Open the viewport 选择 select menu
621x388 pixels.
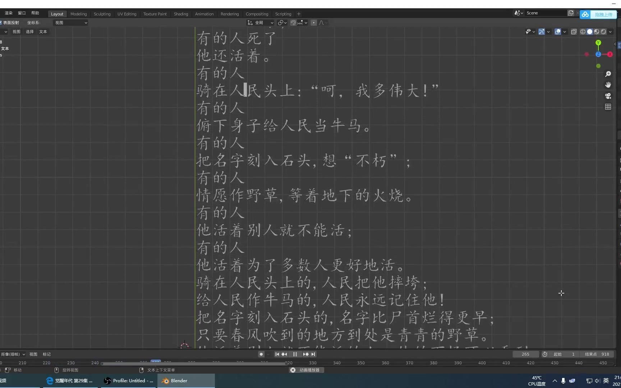coord(30,32)
